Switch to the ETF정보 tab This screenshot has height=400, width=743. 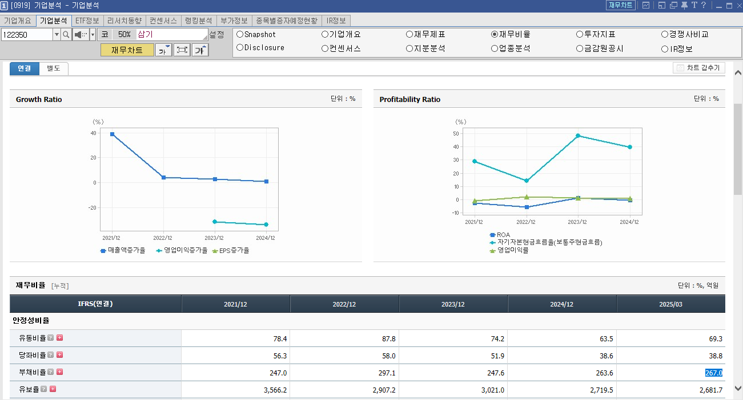coord(87,21)
